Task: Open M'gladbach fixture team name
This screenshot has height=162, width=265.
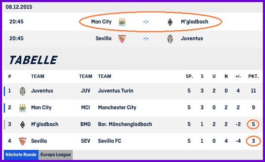Action: tap(194, 22)
